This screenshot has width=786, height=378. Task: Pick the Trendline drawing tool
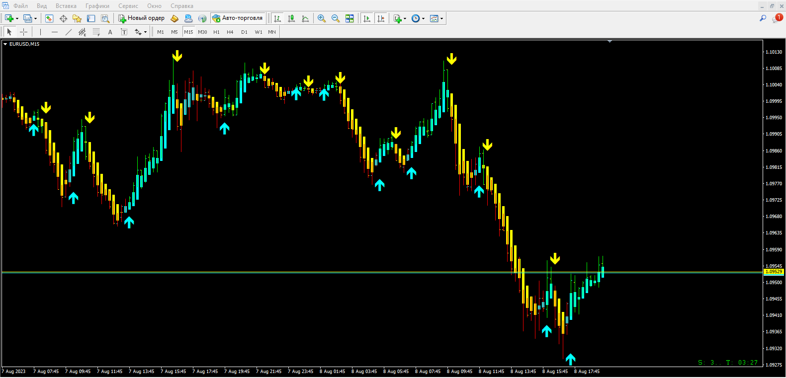[x=69, y=32]
